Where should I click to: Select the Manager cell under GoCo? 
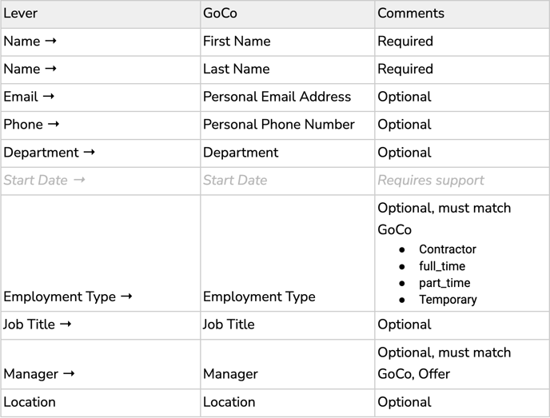point(287,364)
